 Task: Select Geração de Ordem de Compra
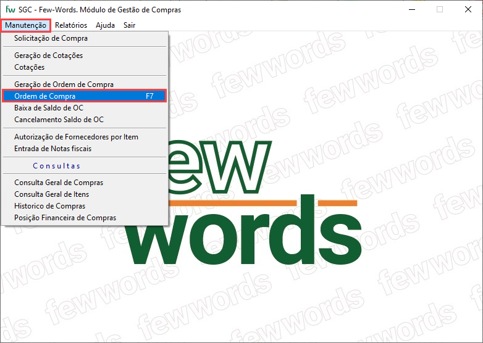click(x=85, y=85)
